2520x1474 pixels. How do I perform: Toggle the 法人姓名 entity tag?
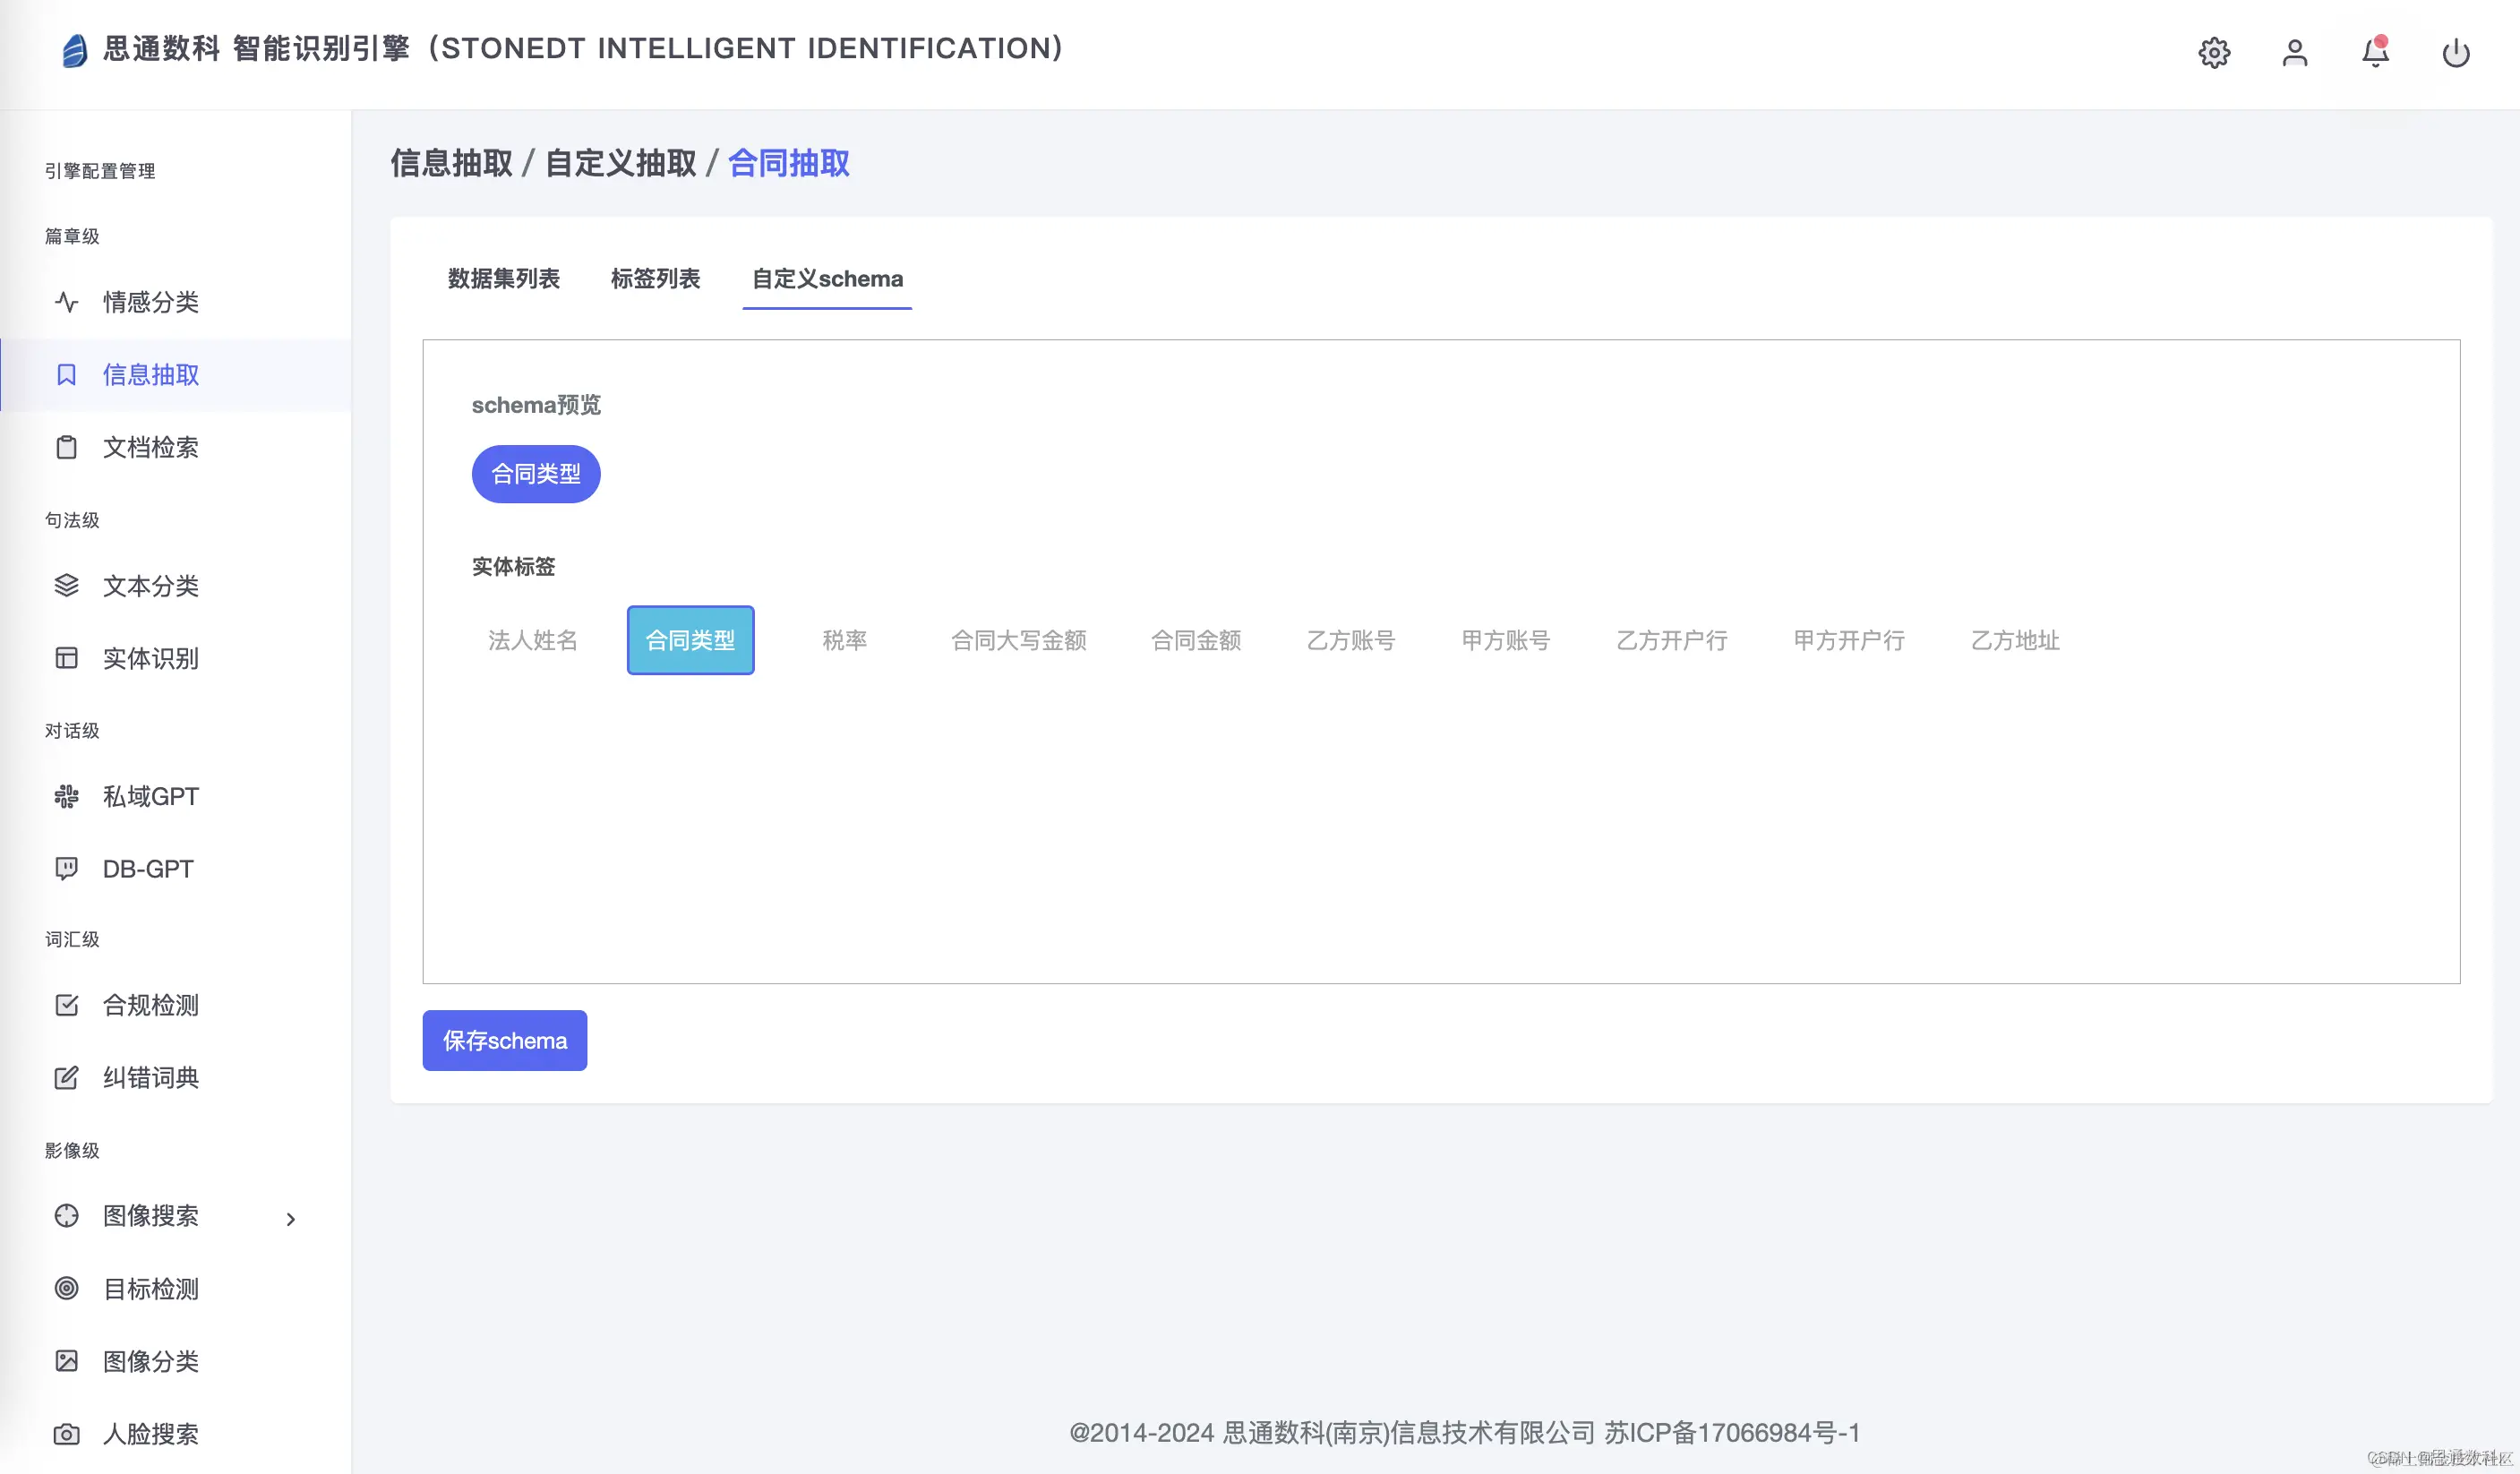tap(533, 640)
